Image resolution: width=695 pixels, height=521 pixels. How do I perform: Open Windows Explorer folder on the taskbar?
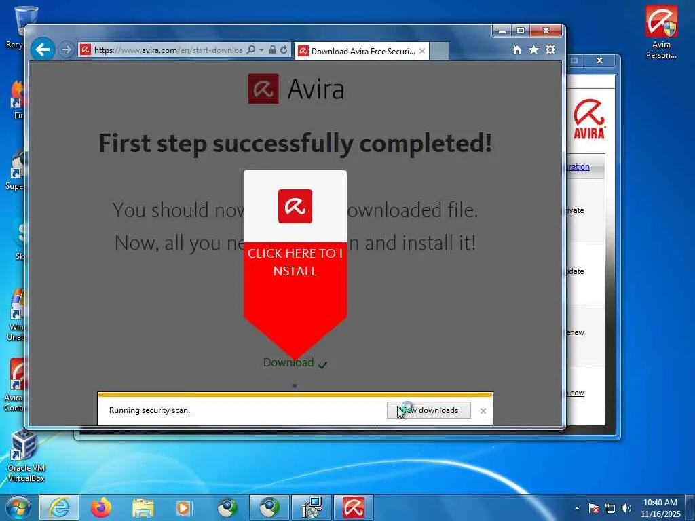(x=143, y=507)
